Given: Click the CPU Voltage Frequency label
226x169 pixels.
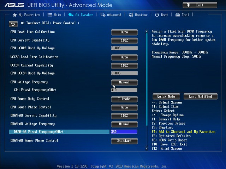Looking at the screenshot, I should (x=29, y=82).
